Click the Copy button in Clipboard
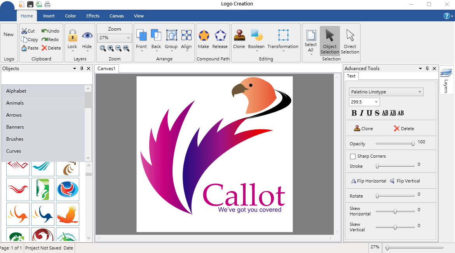455x253 pixels. pyautogui.click(x=30, y=40)
